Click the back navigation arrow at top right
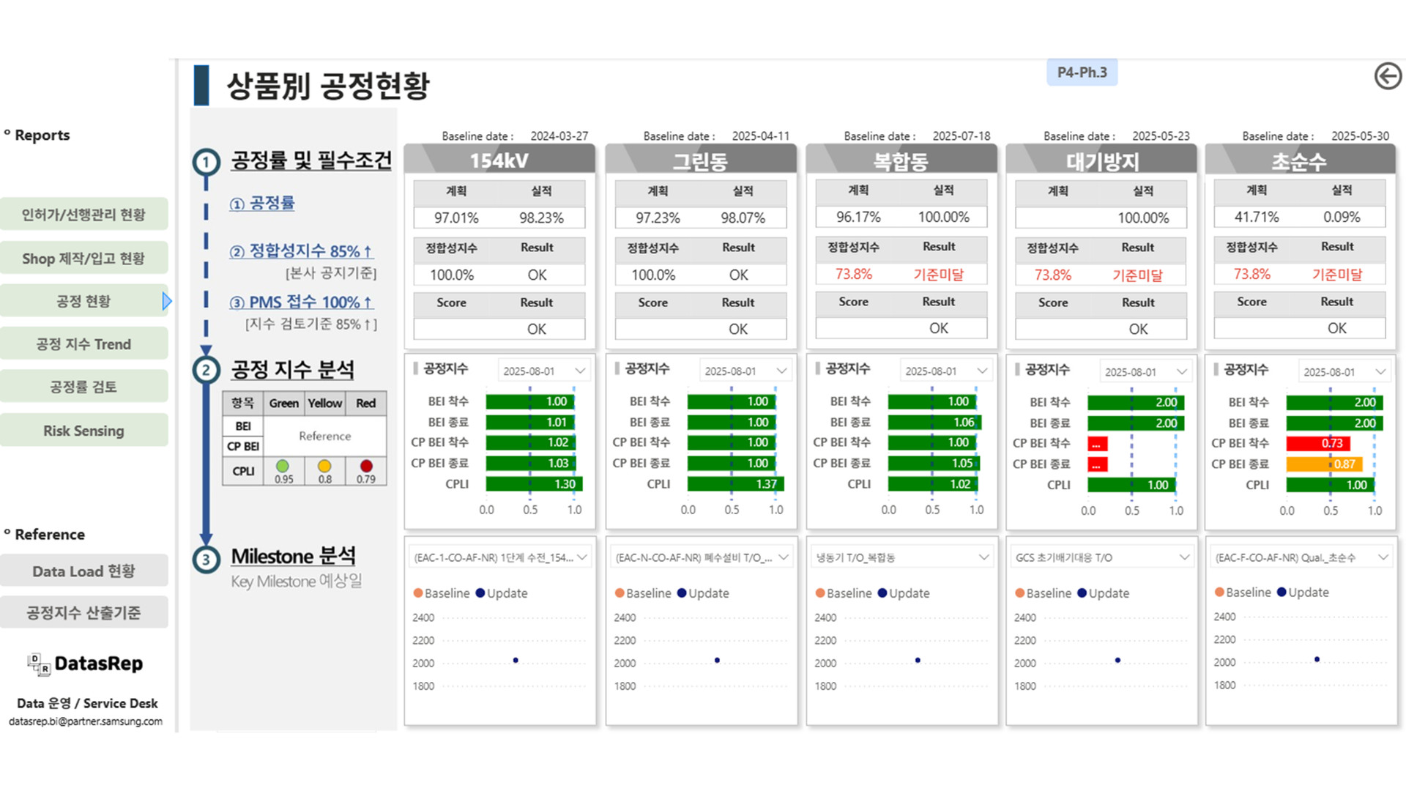 tap(1388, 75)
